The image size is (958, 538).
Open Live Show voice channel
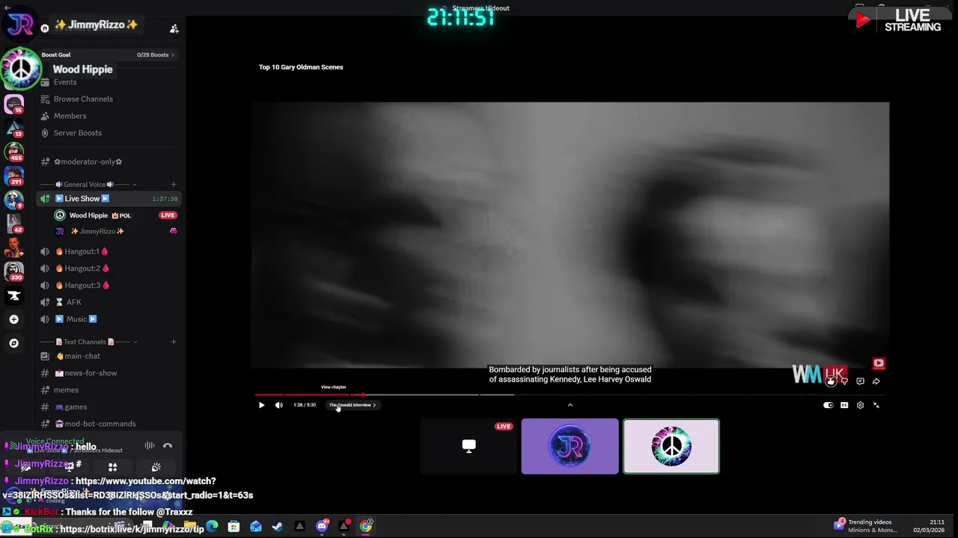point(108,199)
